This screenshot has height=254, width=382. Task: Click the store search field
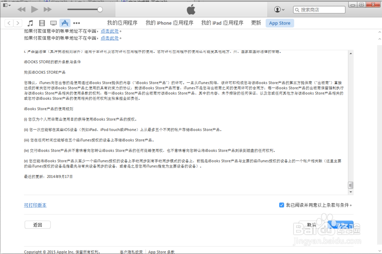click(x=319, y=10)
